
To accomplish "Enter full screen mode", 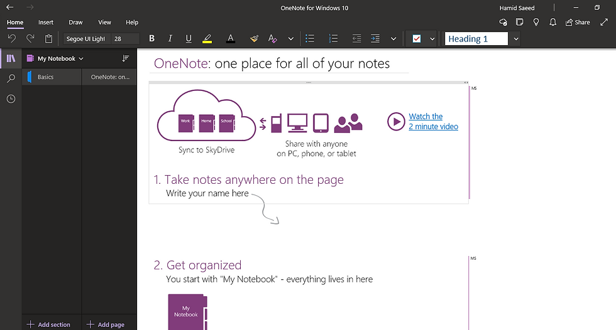I will point(604,23).
